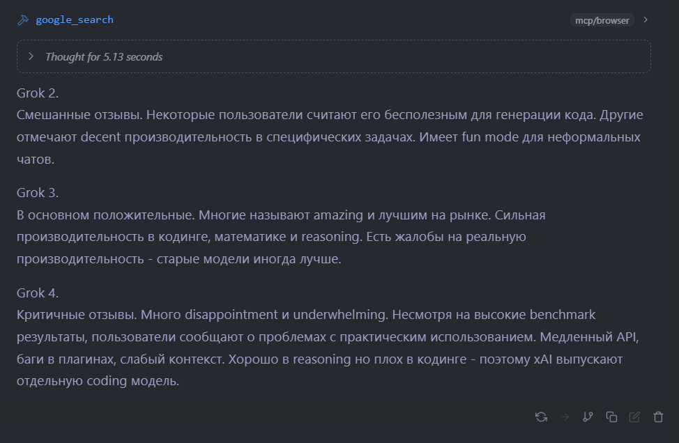
Task: Open the 'Thought for 5.13 seconds' text
Action: pyautogui.click(x=104, y=57)
